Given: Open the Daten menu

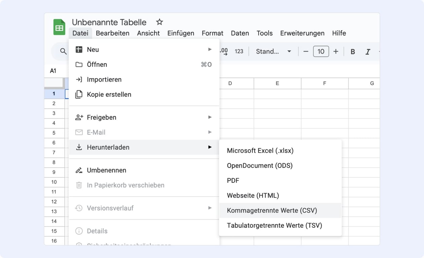Looking at the screenshot, I should coord(240,33).
